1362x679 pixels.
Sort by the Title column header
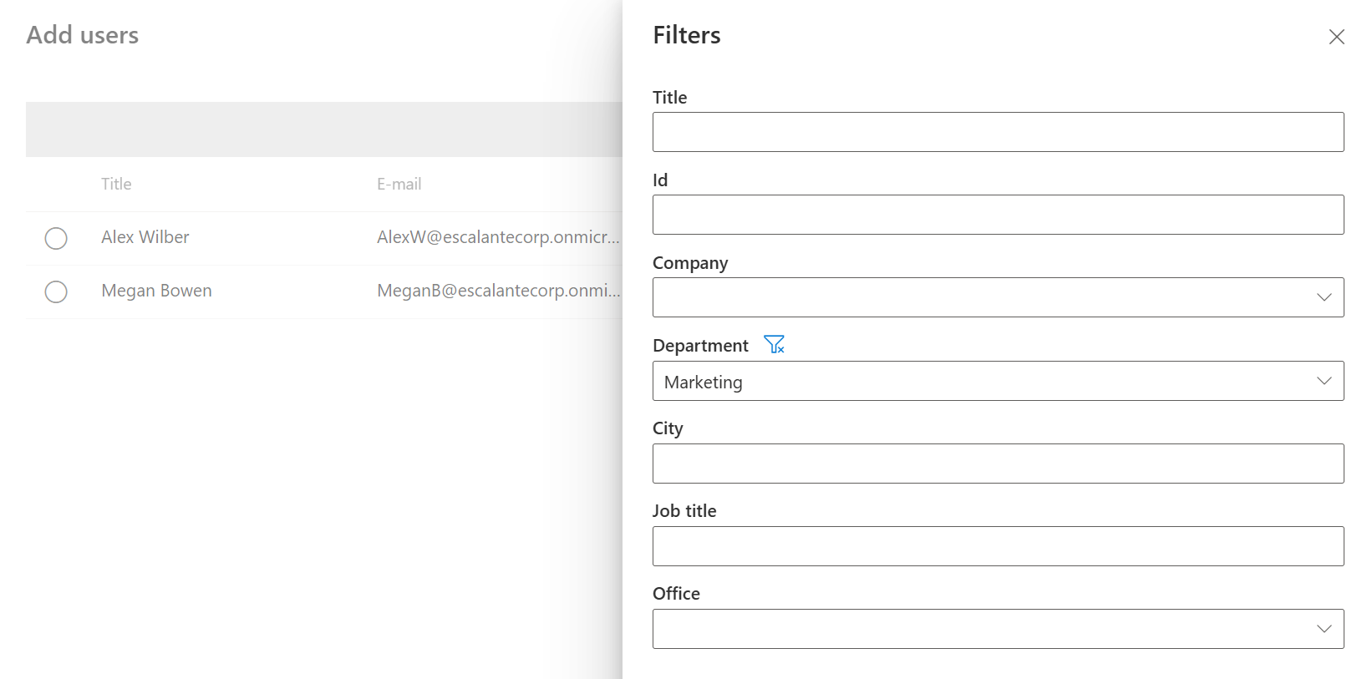116,184
